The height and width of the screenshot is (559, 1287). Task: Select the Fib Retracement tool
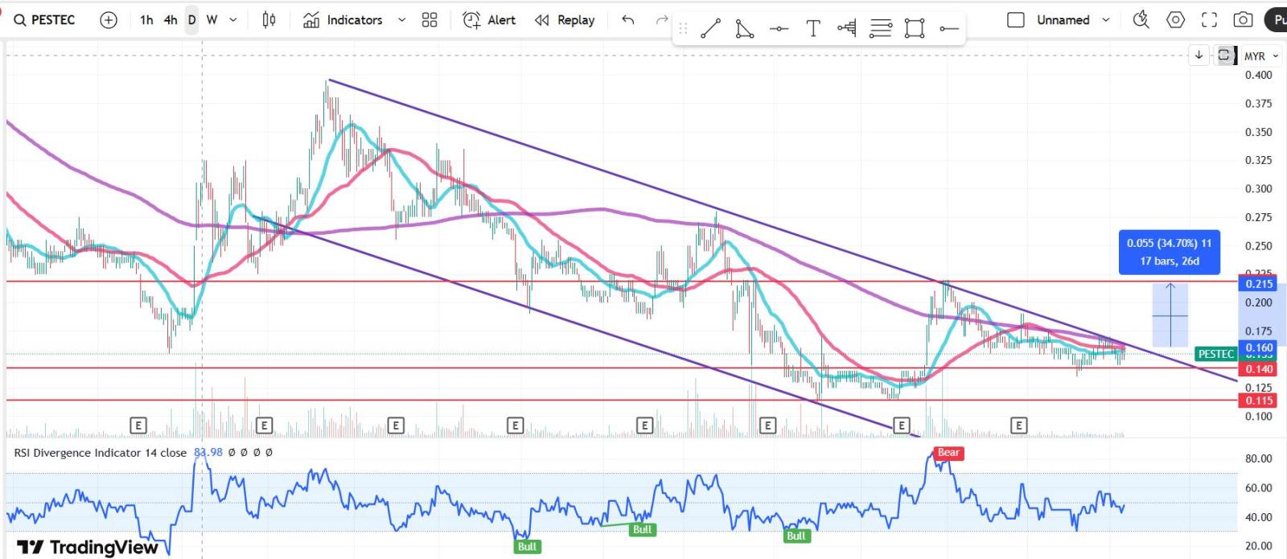[881, 29]
